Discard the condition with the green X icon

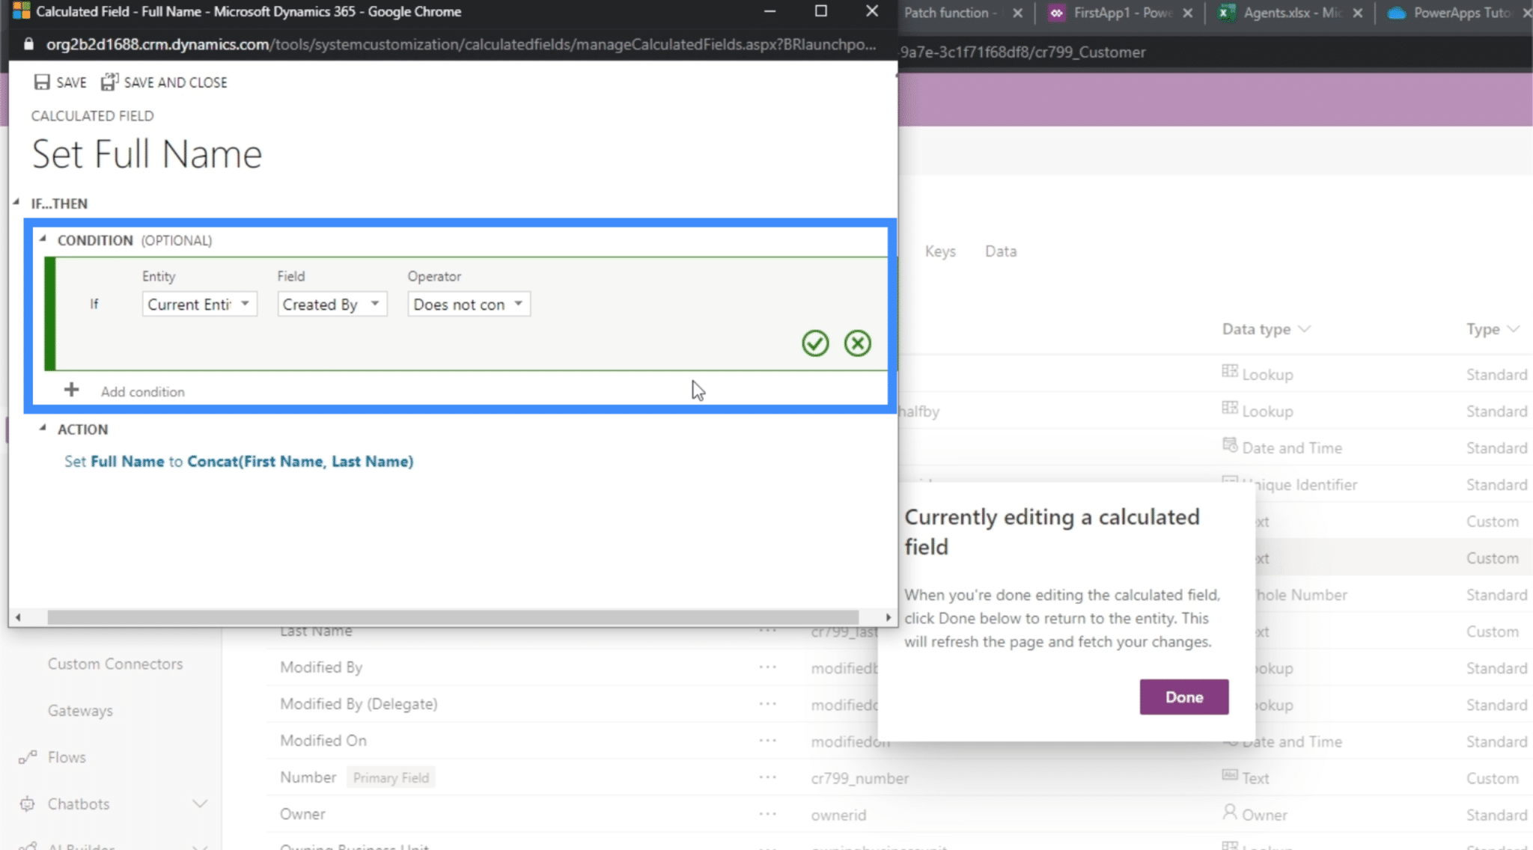click(858, 343)
